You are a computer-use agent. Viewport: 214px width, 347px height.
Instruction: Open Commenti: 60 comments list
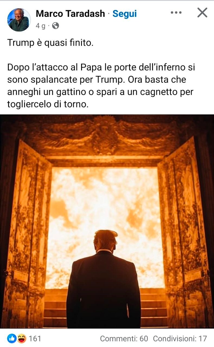pos(124,338)
